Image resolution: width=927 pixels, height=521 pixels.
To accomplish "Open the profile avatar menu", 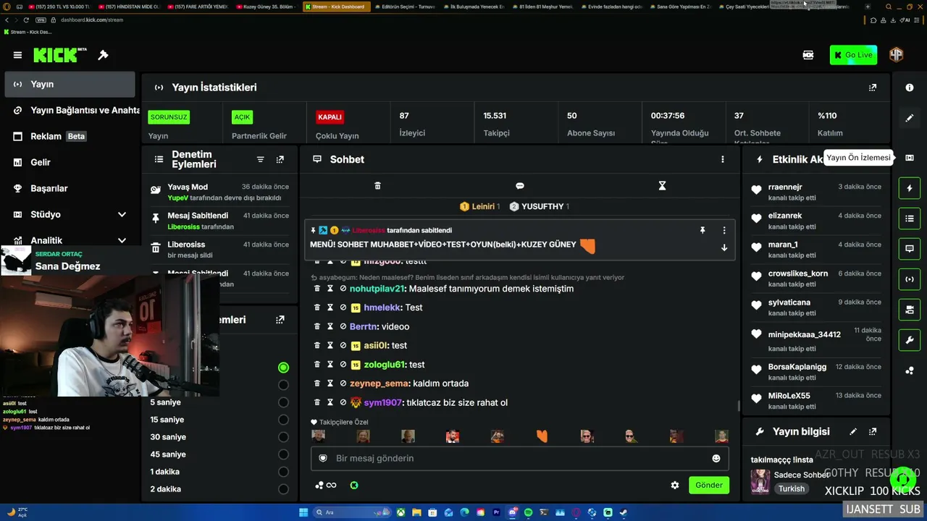I will point(896,55).
